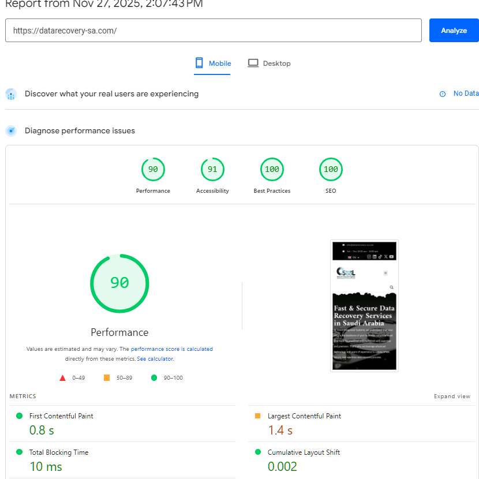
Task: Click the large Performance 90 circular gauge
Action: click(x=119, y=283)
